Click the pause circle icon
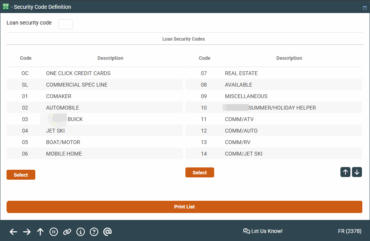This screenshot has width=370, height=241. (x=54, y=231)
